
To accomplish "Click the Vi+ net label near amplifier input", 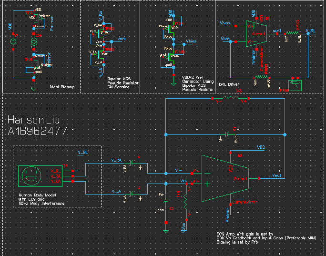I will [184, 181].
